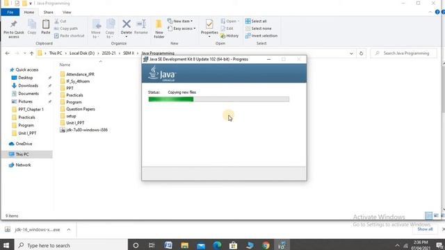The height and width of the screenshot is (250, 445).
Task: Click the Back navigation arrow
Action: pos(8,53)
